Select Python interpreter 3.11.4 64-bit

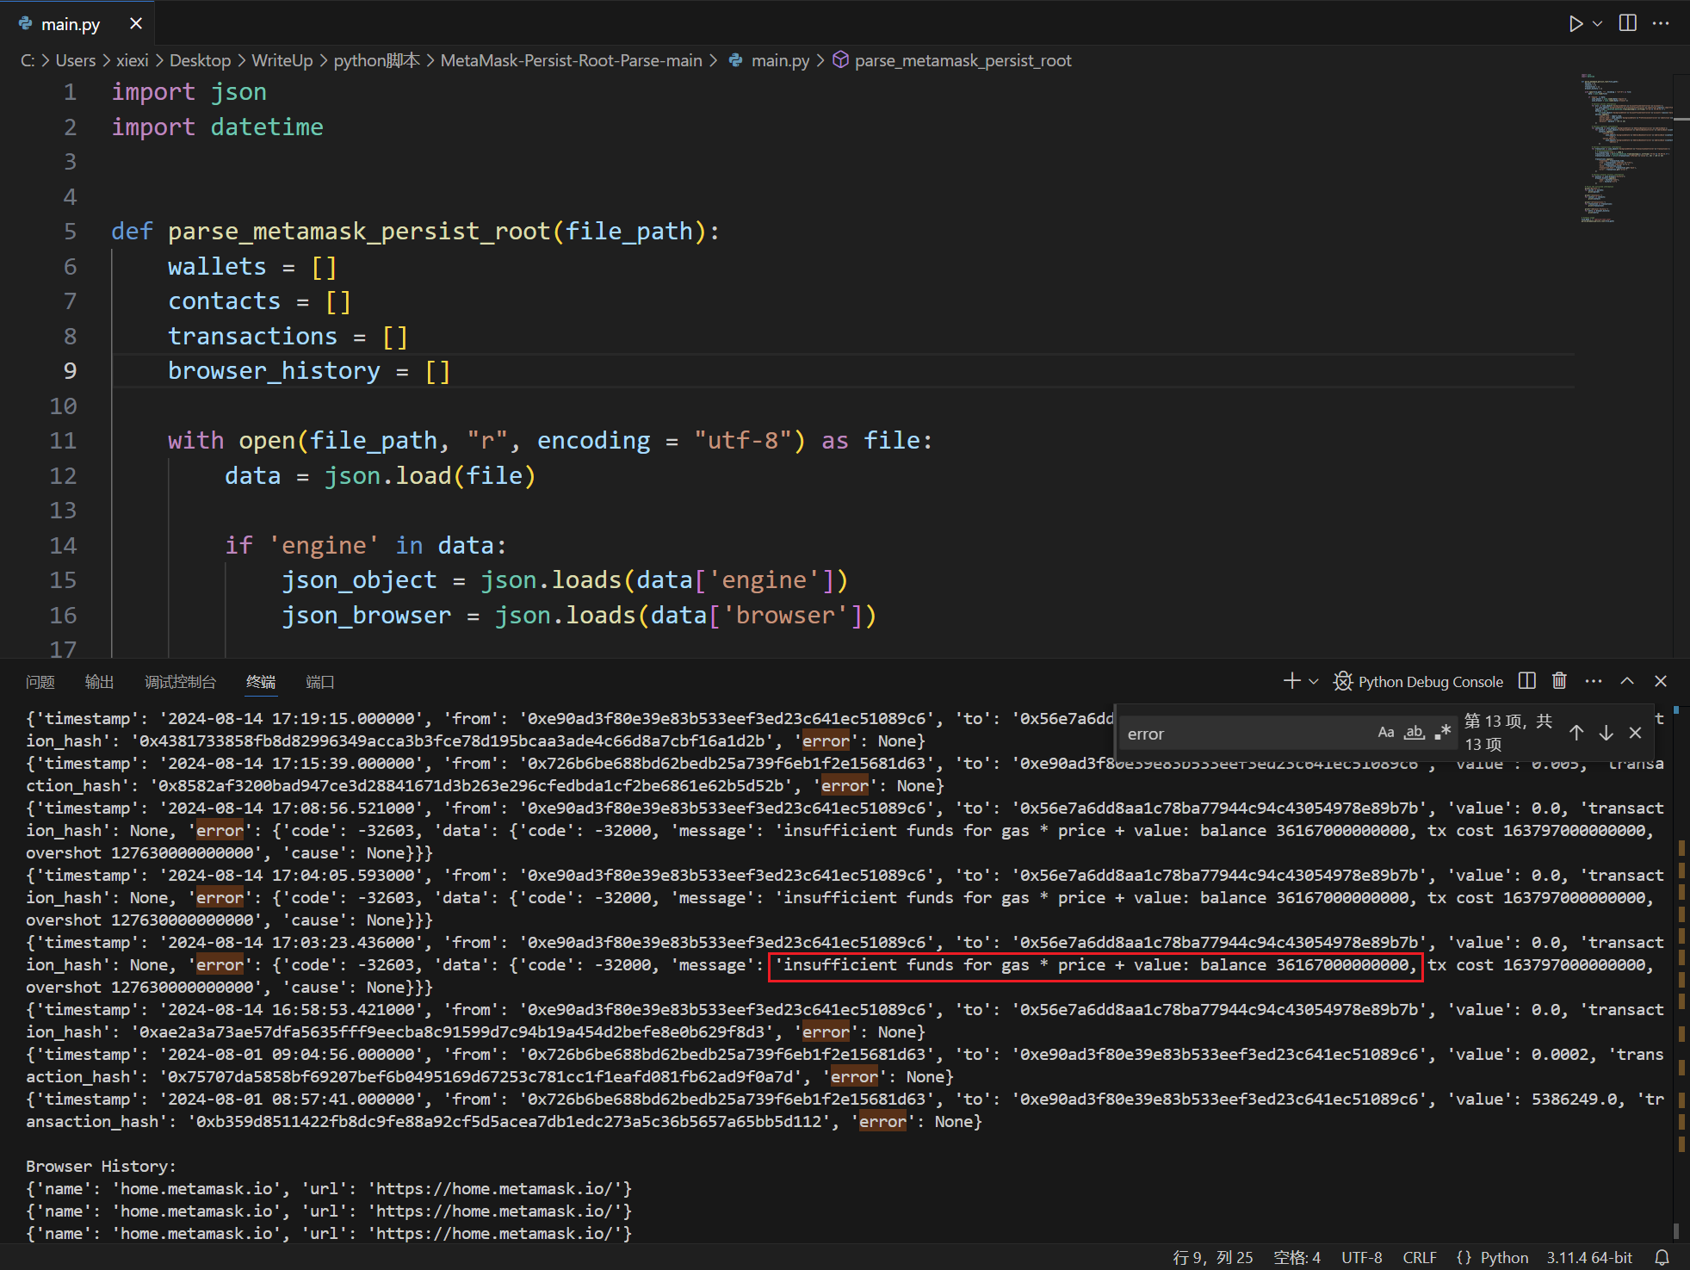tap(1589, 1257)
